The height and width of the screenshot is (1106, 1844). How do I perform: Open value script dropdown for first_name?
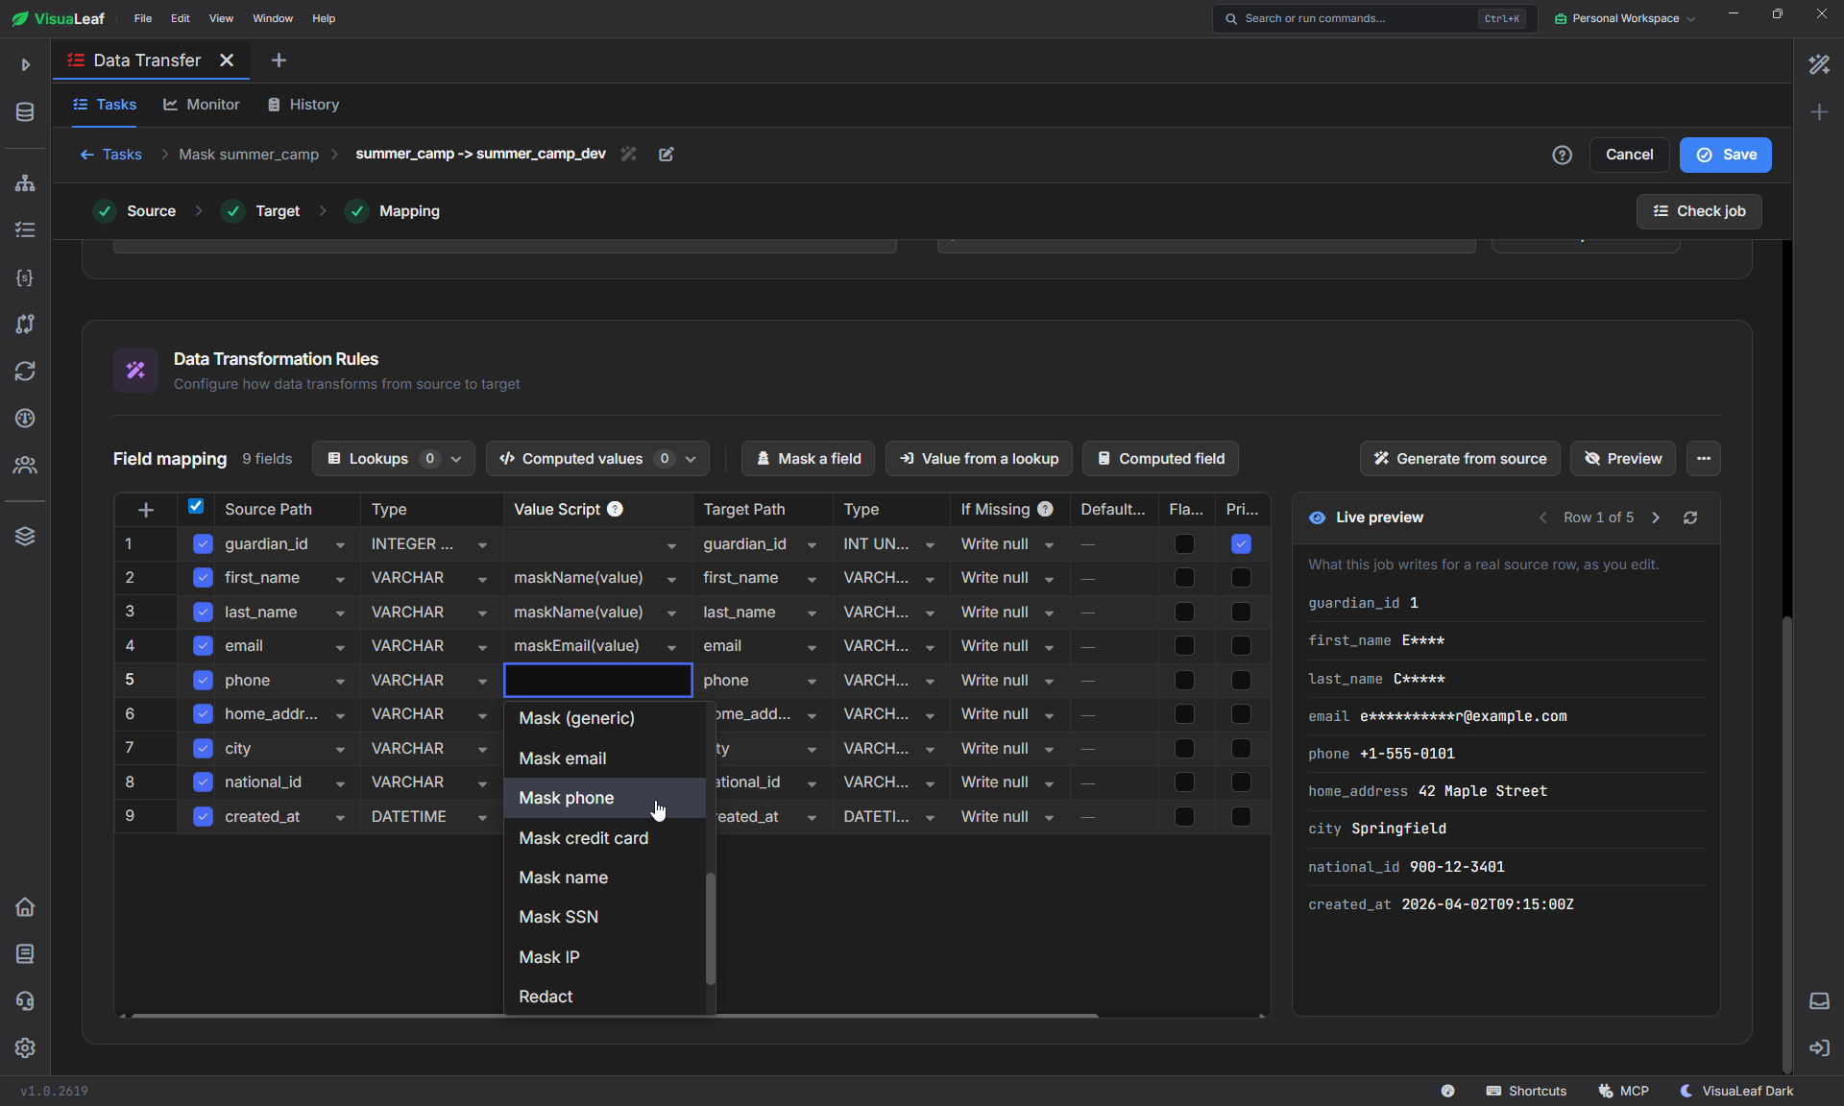coord(671,579)
